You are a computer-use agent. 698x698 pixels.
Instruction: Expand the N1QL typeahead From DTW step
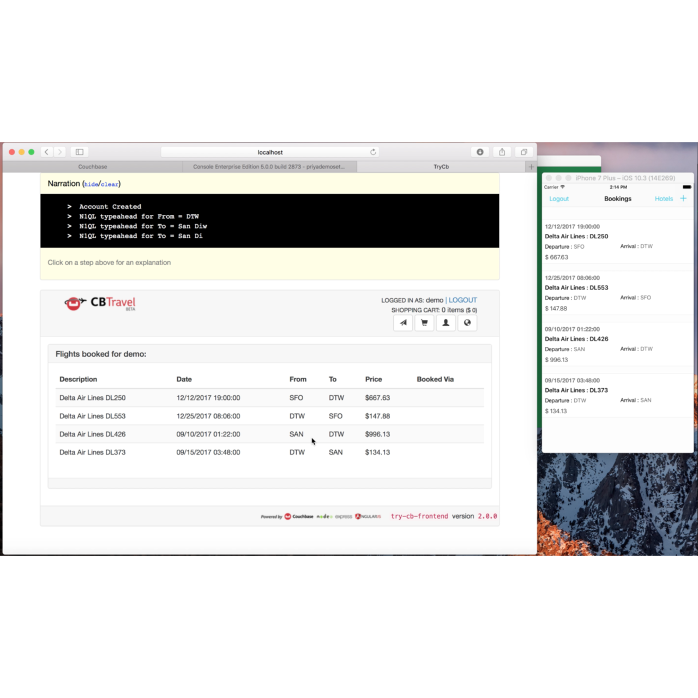(139, 216)
